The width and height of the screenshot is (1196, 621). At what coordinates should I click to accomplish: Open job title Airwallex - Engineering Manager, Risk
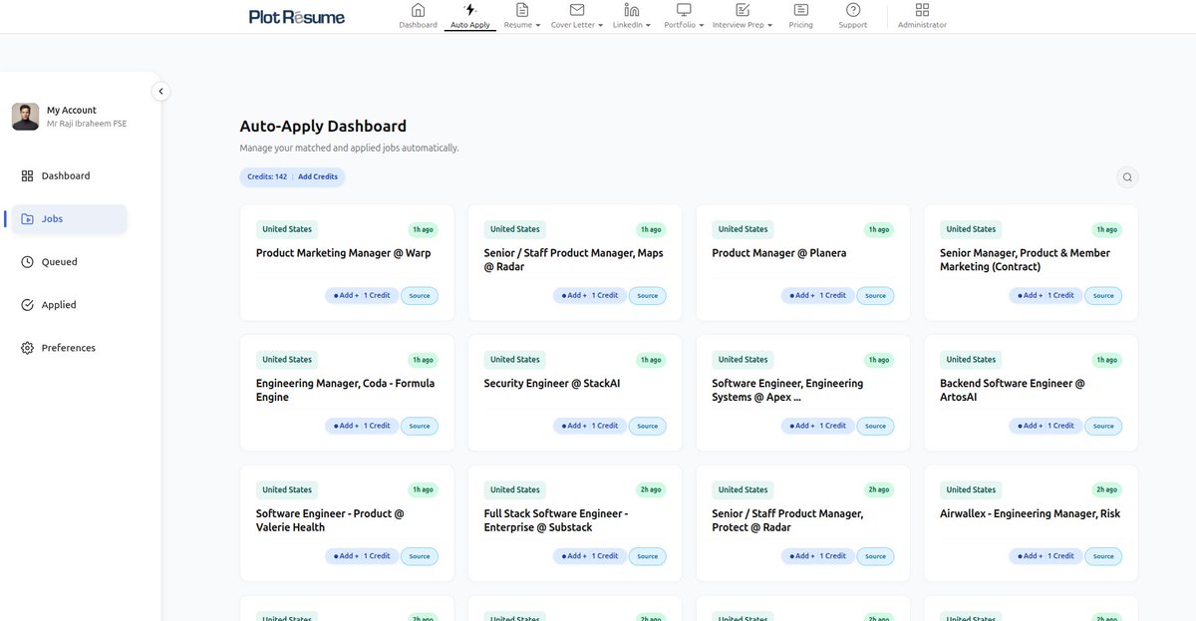[1030, 514]
